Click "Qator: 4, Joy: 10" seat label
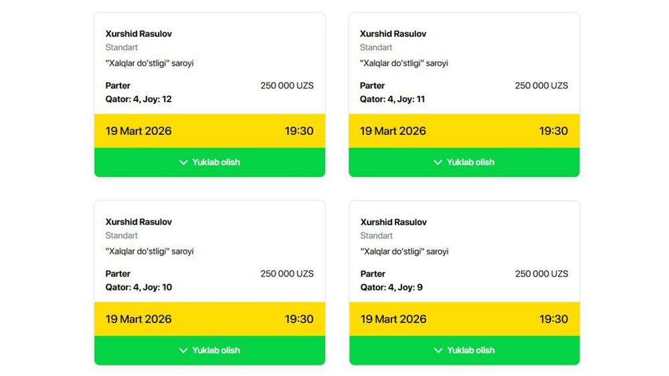The width and height of the screenshot is (669, 376). pyautogui.click(x=138, y=288)
